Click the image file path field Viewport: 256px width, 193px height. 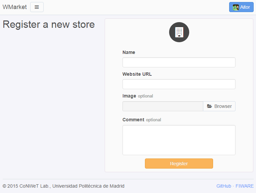(x=163, y=106)
